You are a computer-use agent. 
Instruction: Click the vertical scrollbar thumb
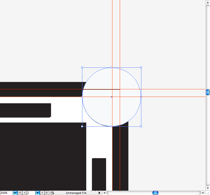click(208, 92)
